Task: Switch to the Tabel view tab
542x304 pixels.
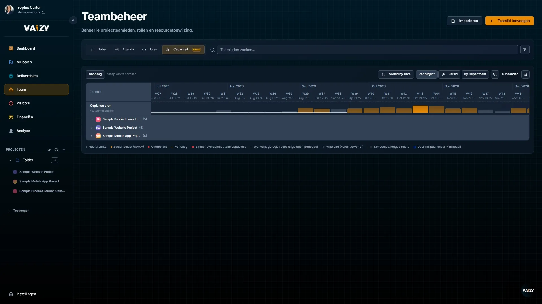Action: pos(98,50)
